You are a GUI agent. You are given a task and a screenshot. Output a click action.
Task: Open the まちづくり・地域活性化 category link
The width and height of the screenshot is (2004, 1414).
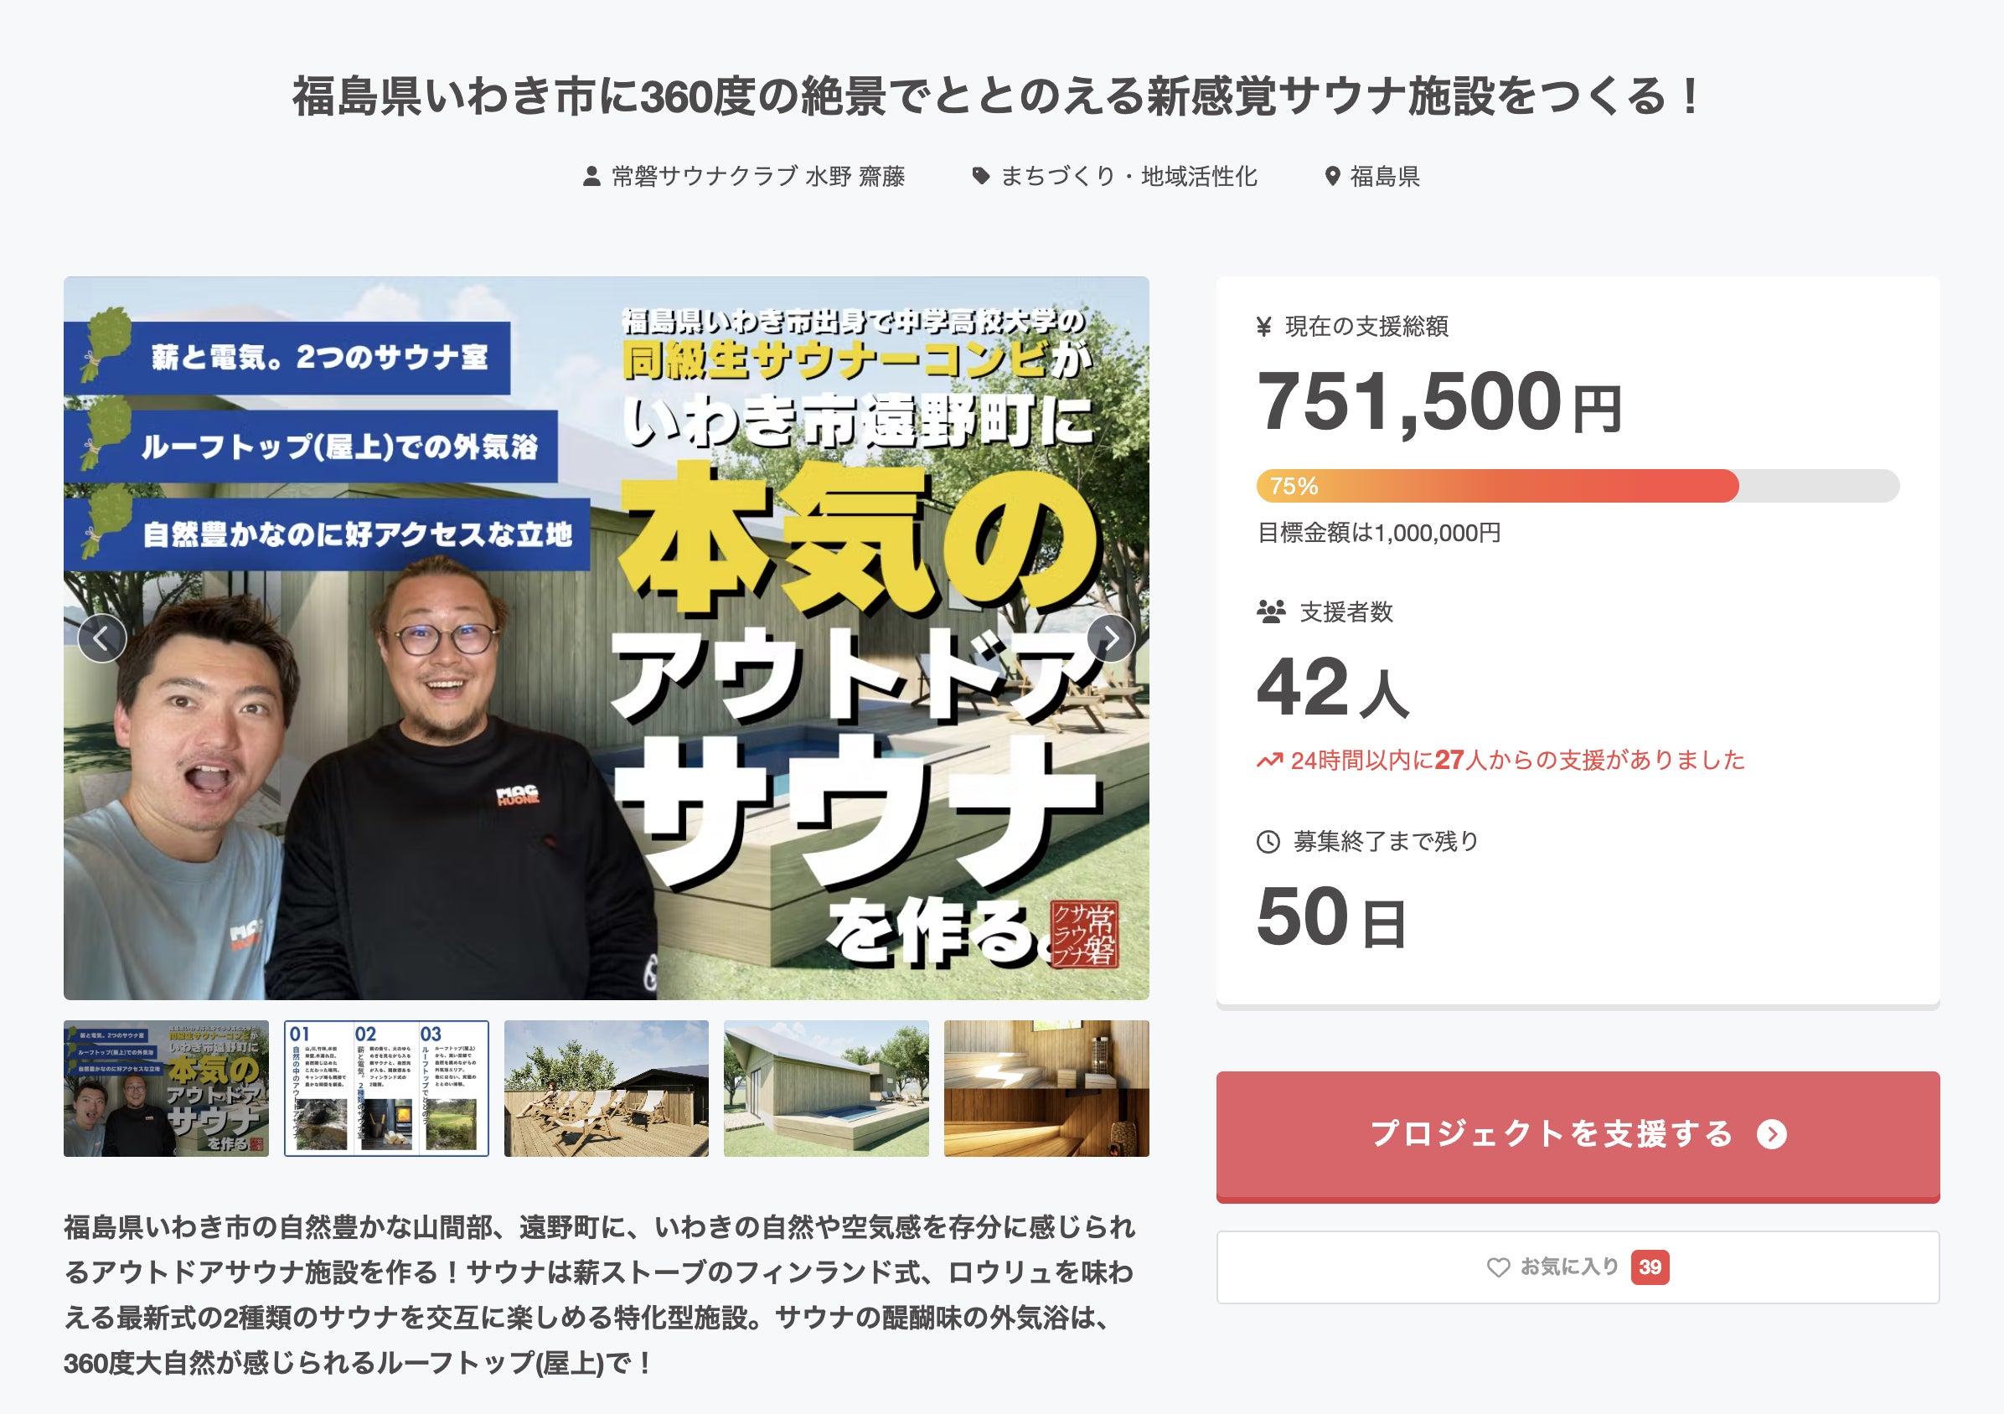point(1129,176)
